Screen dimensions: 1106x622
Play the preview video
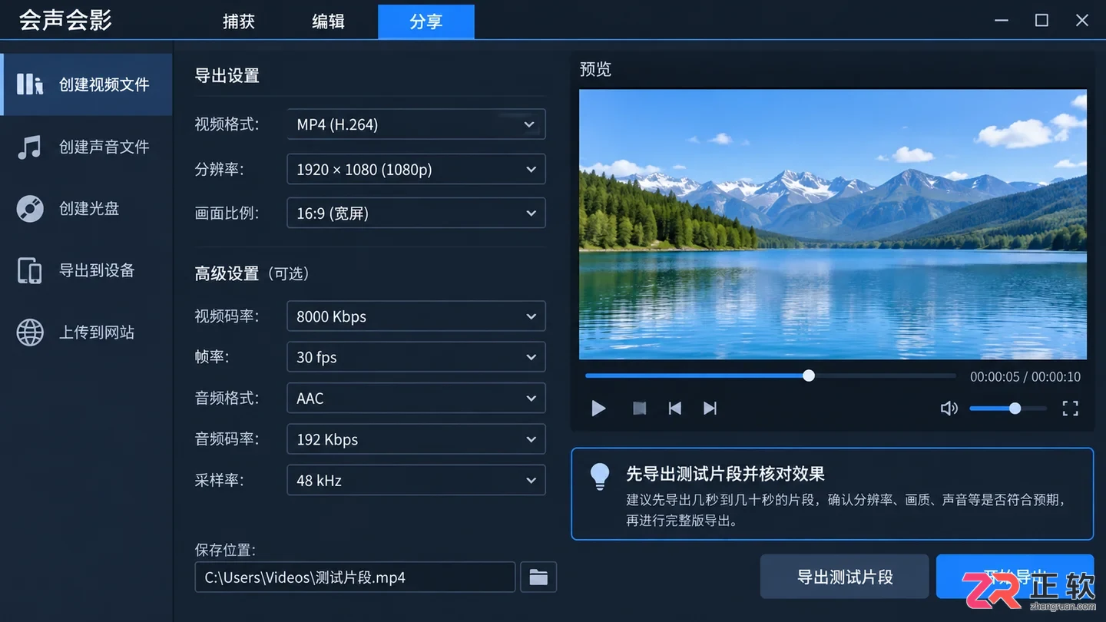[x=598, y=409]
